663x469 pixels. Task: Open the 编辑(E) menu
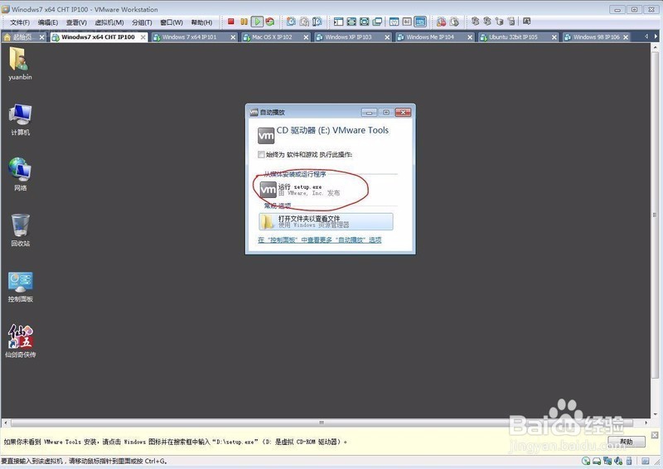point(48,22)
